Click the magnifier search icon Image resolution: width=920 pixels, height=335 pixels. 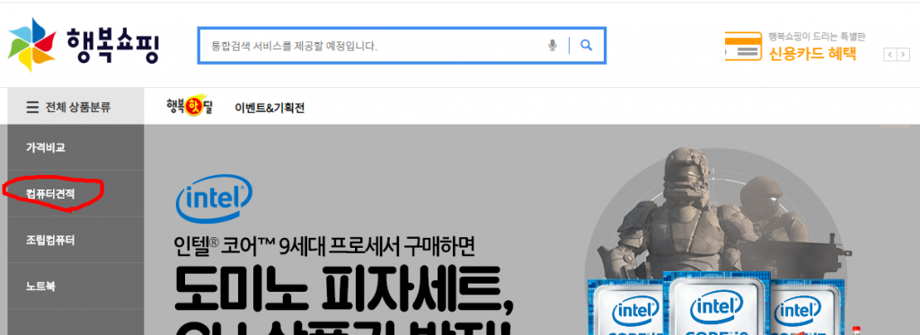click(586, 45)
